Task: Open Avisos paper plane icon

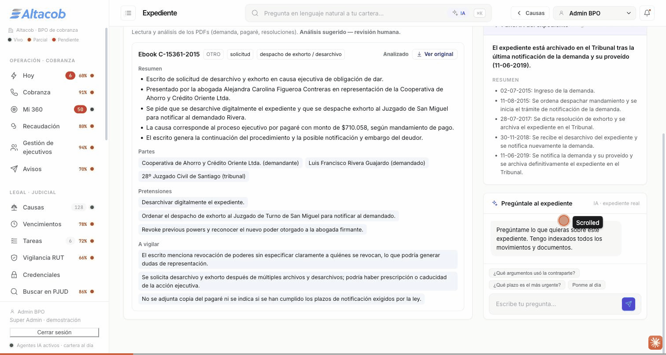Action: (x=14, y=169)
